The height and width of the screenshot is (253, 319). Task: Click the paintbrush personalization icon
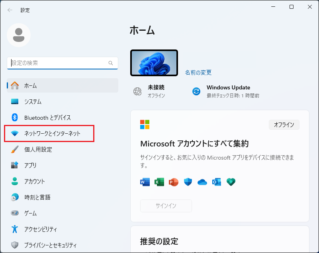[x=15, y=149]
